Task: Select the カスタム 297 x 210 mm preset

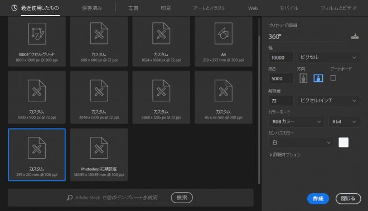Action: [37, 155]
